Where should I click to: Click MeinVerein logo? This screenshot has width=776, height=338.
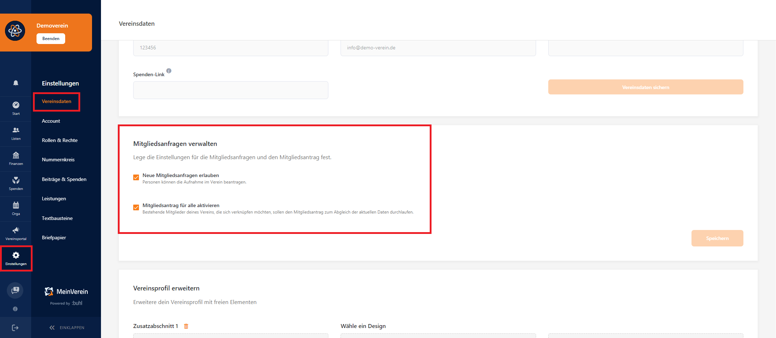[66, 292]
